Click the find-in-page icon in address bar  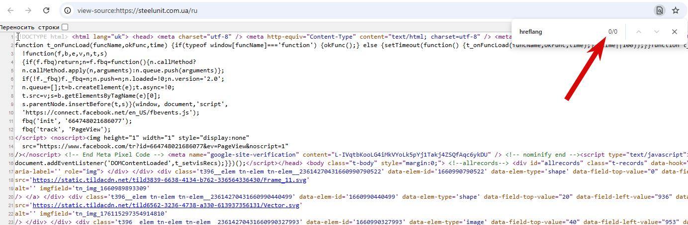pos(659,10)
